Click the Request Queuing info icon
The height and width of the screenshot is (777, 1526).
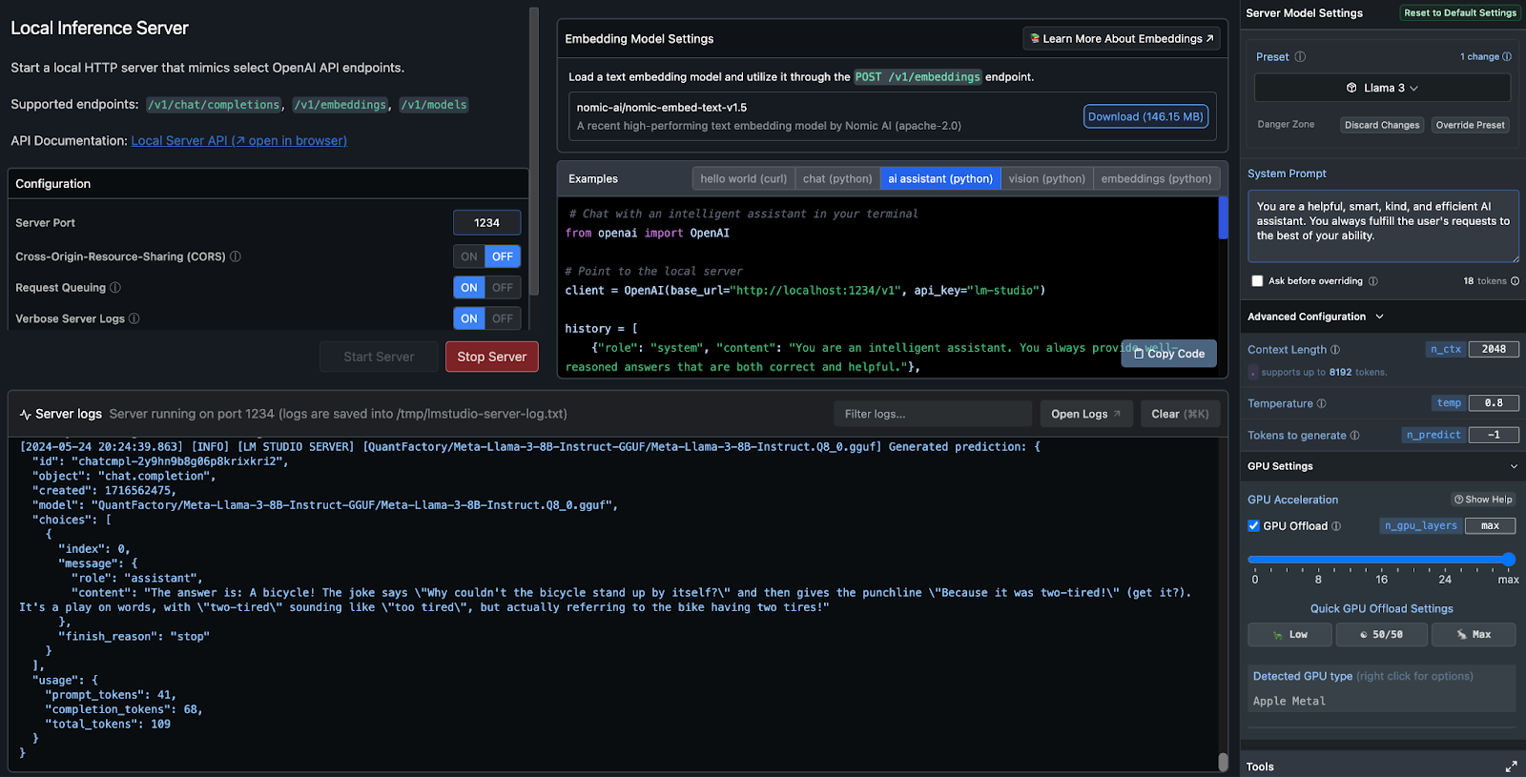pos(115,288)
